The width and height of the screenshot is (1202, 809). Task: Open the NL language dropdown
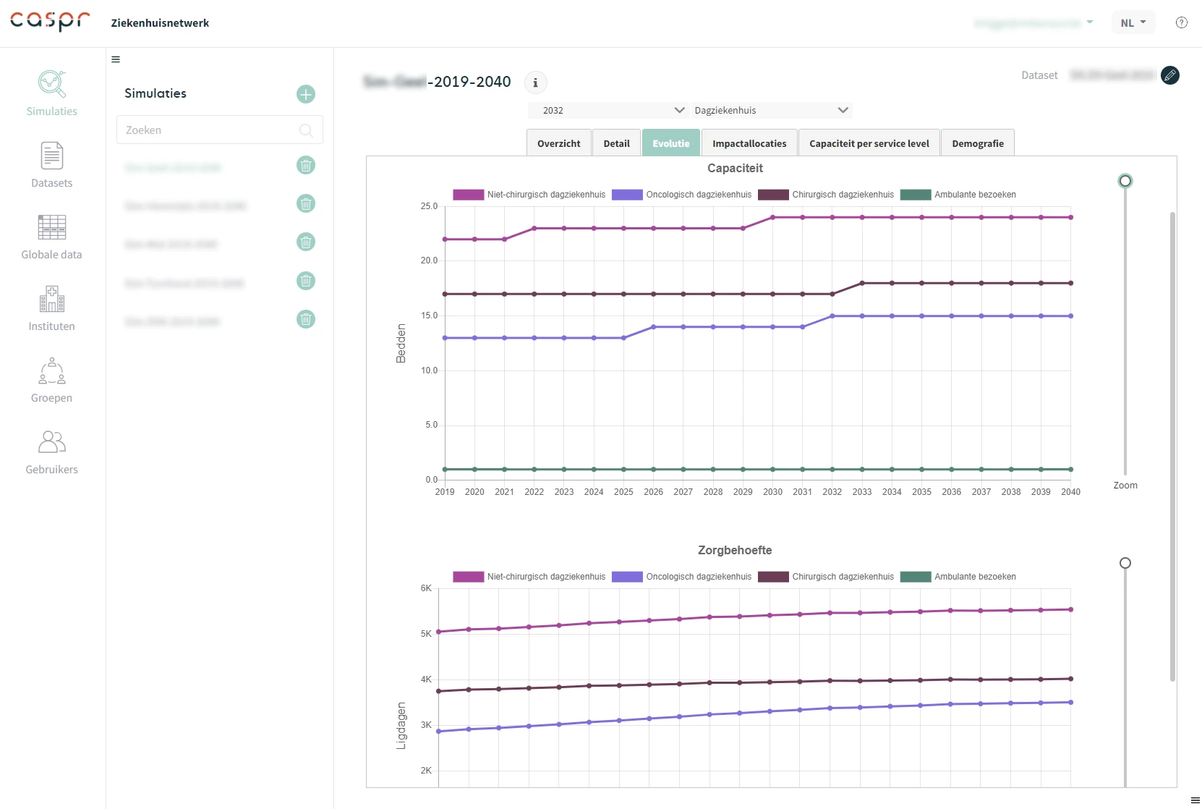(x=1133, y=23)
